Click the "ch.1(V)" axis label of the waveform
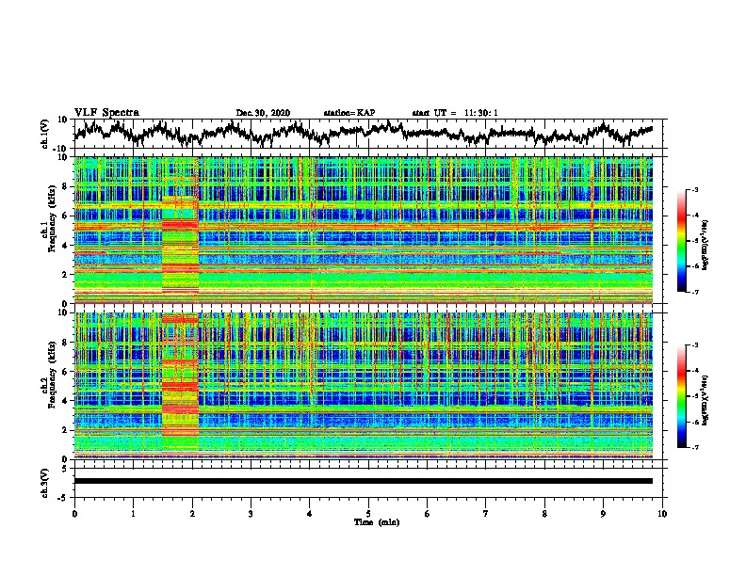The height and width of the screenshot is (576, 746). pos(45,134)
